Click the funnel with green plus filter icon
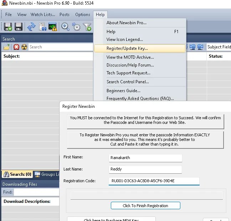The width and height of the screenshot is (231, 221). tap(87, 27)
